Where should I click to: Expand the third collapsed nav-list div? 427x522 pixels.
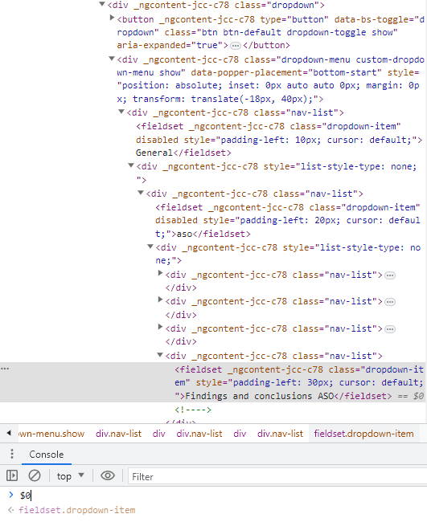click(x=160, y=327)
